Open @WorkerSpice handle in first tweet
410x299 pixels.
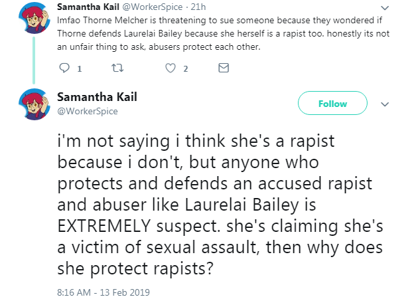(152, 7)
